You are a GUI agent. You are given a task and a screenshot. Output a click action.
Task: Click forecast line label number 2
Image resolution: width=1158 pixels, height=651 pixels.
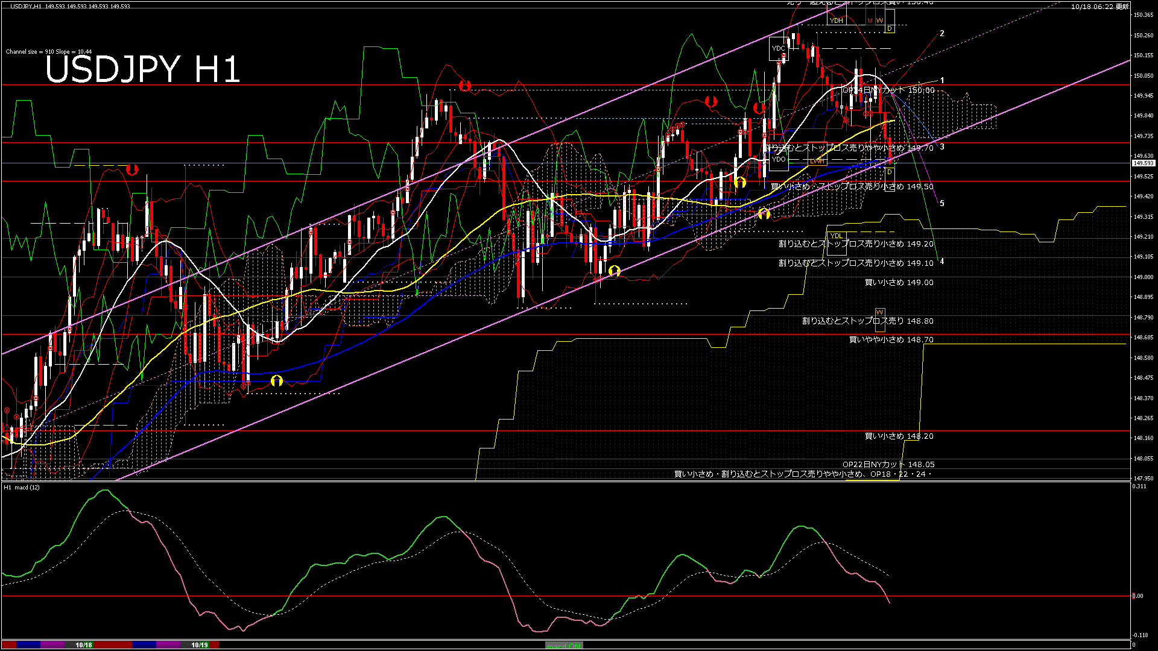[x=942, y=34]
